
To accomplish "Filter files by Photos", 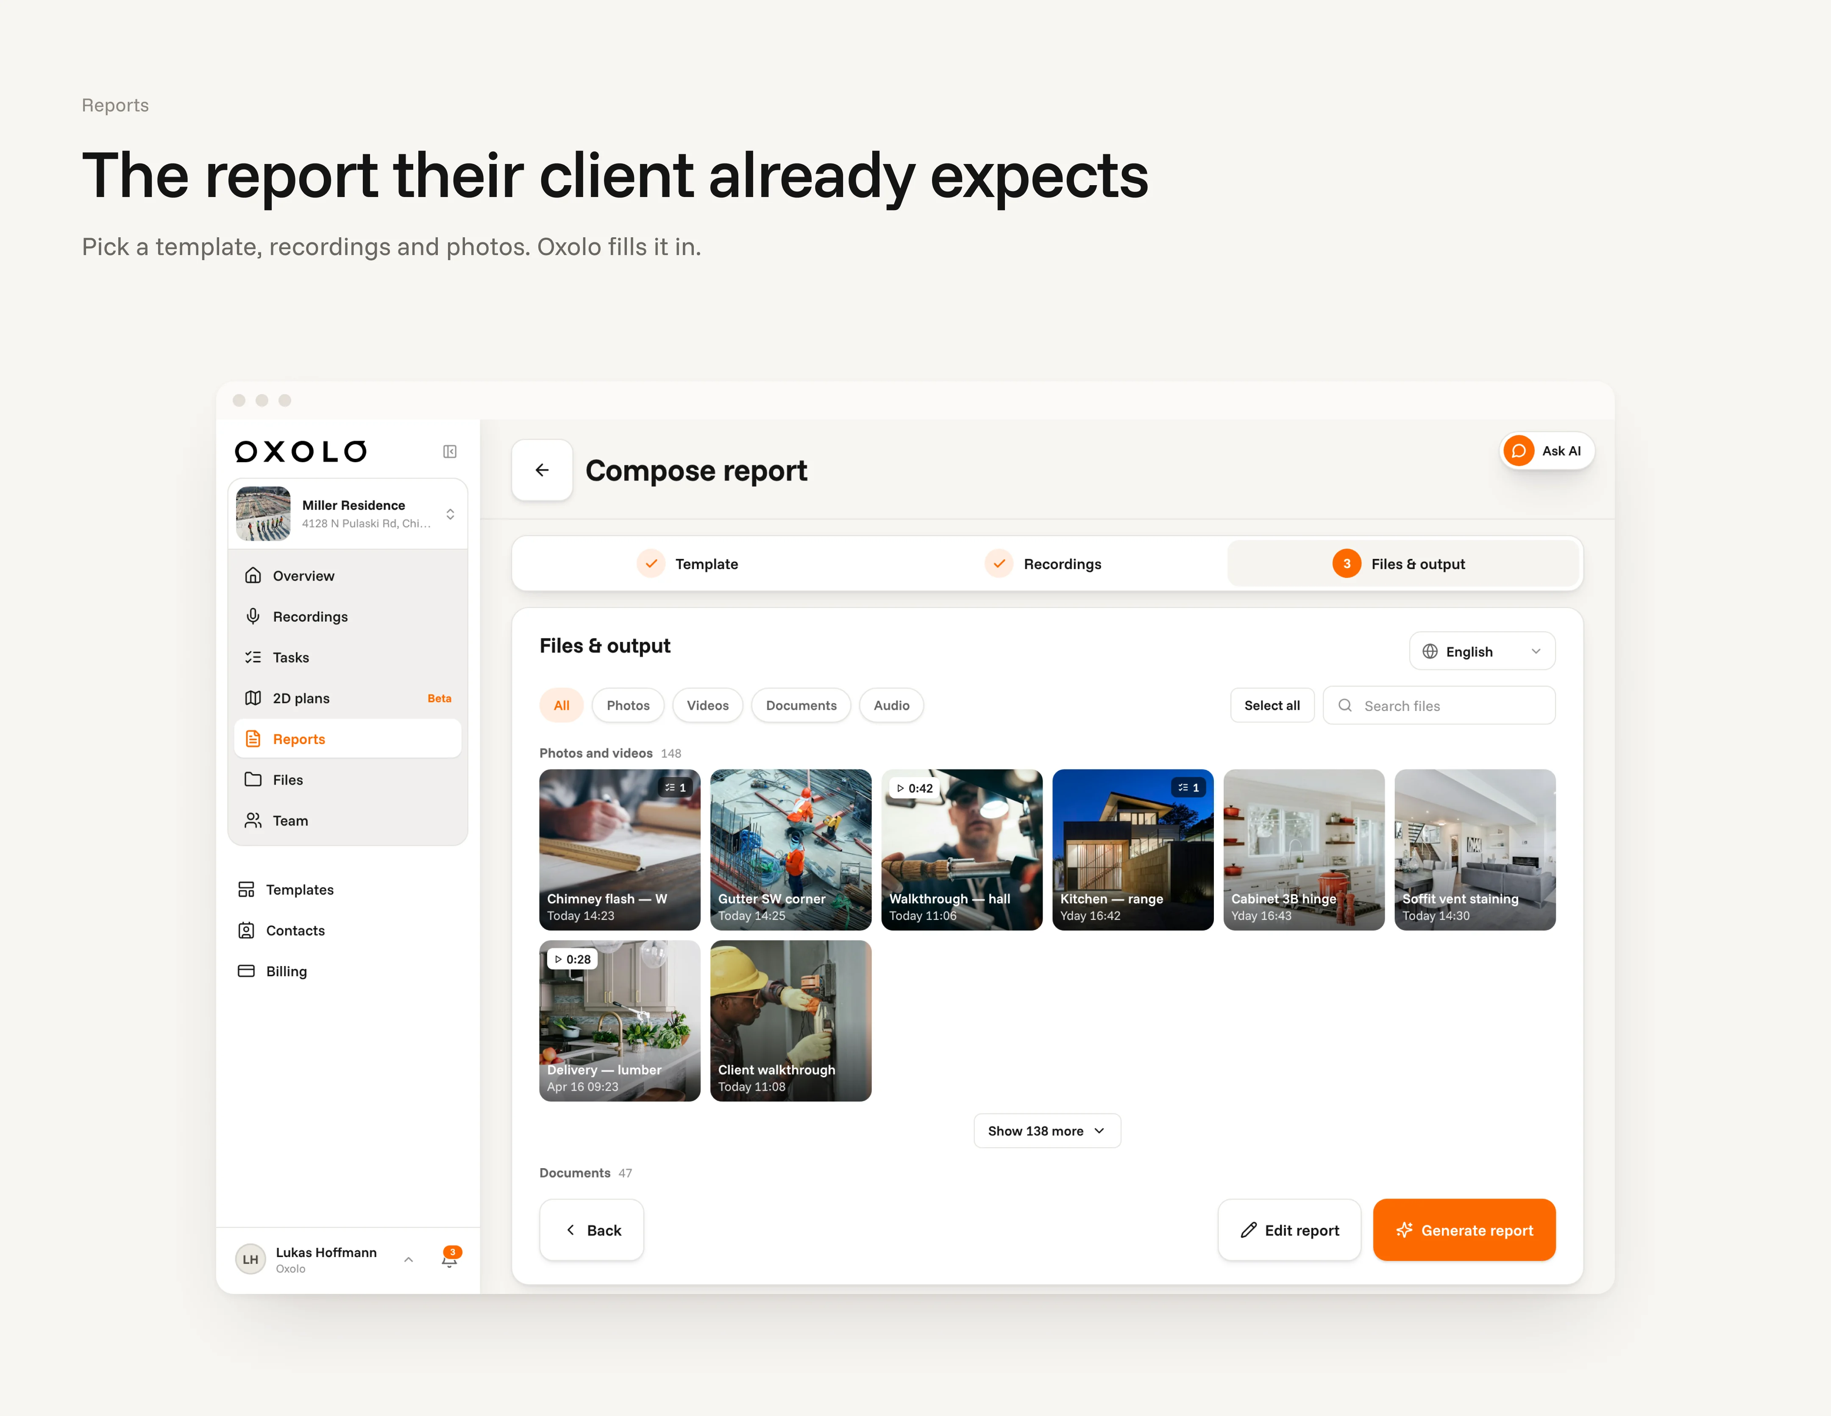I will tap(628, 705).
